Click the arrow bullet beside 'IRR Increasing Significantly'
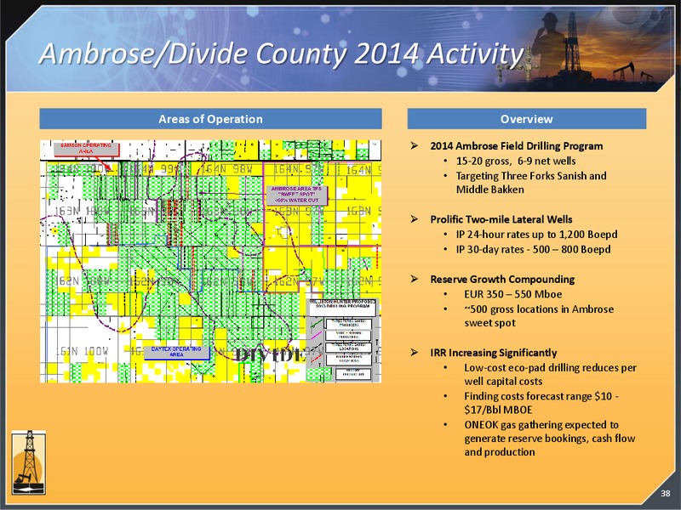Image resolution: width=681 pixels, height=510 pixels. (415, 353)
